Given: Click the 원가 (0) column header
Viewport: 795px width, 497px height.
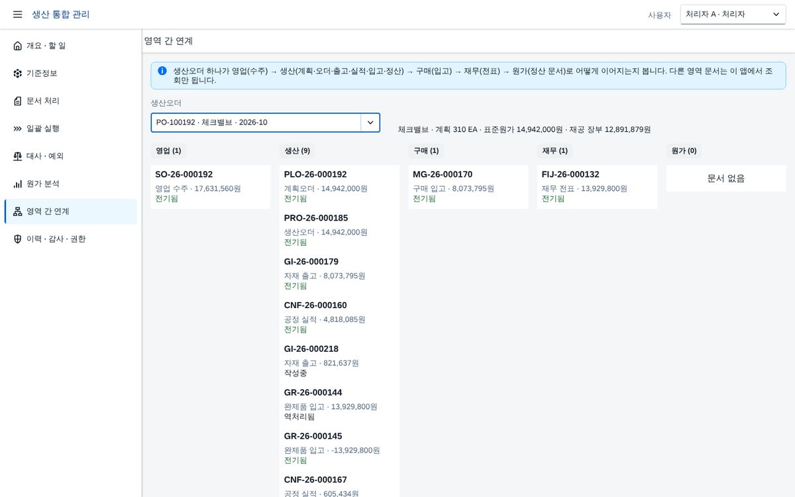Looking at the screenshot, I should [684, 151].
